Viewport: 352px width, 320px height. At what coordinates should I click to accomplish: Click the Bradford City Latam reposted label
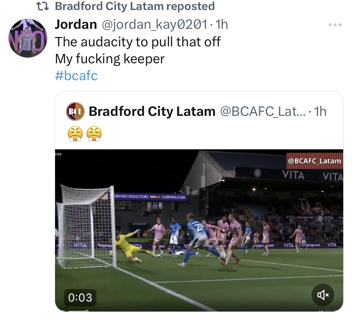[135, 6]
